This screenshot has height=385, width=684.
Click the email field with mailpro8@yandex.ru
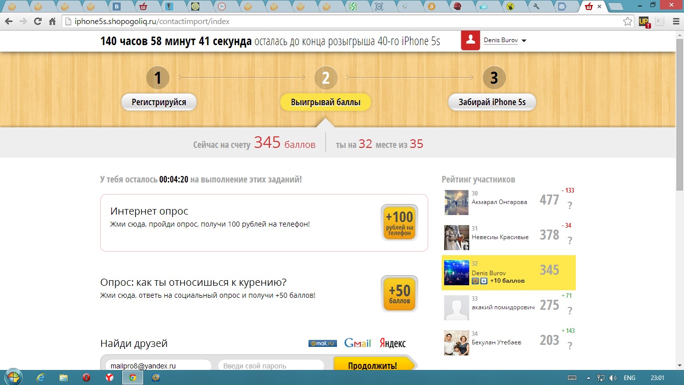click(159, 366)
